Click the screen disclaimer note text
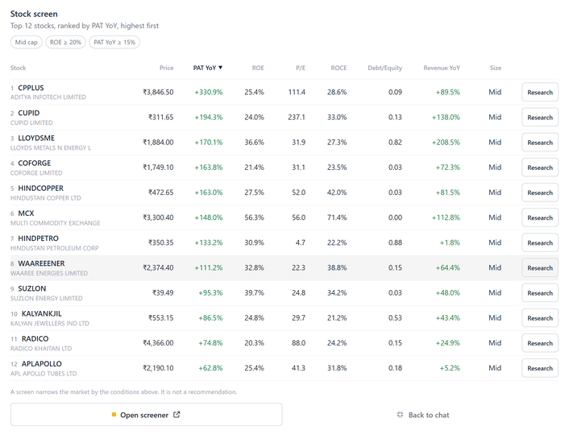Viewport: 569px width, 439px height. pos(123,391)
